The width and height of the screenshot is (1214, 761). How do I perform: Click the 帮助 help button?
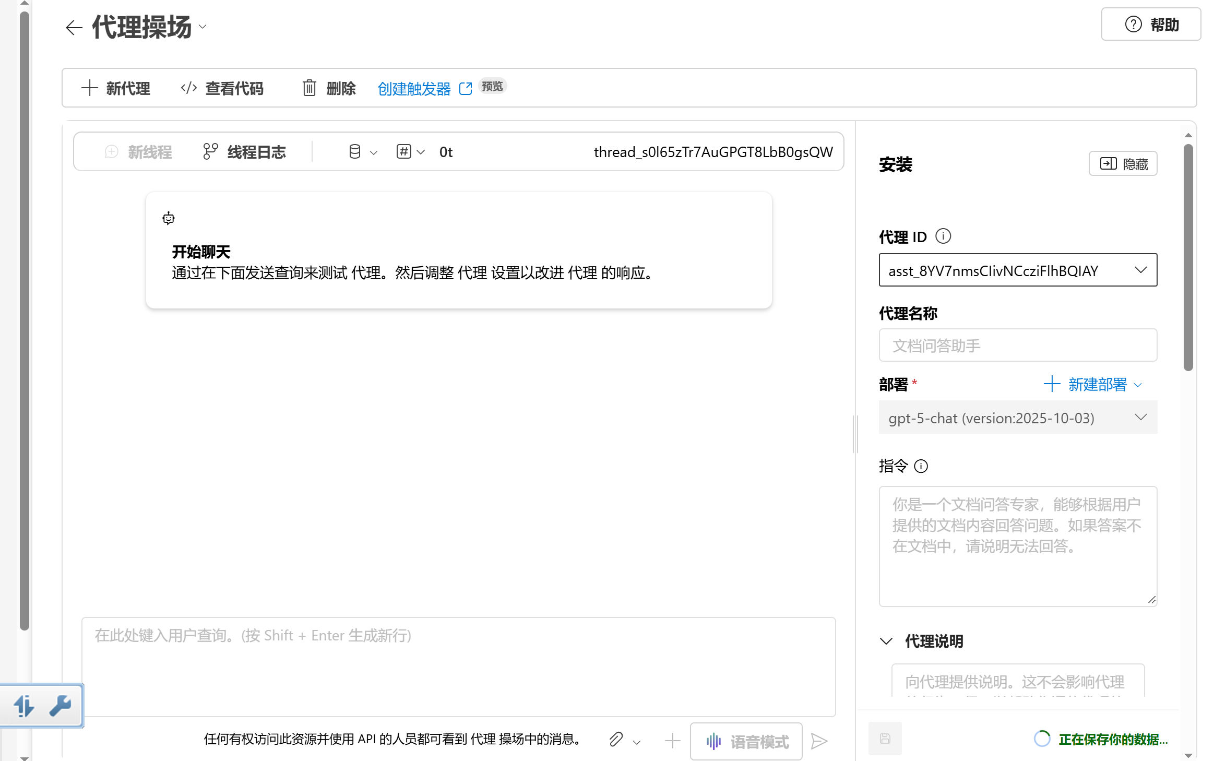point(1151,25)
